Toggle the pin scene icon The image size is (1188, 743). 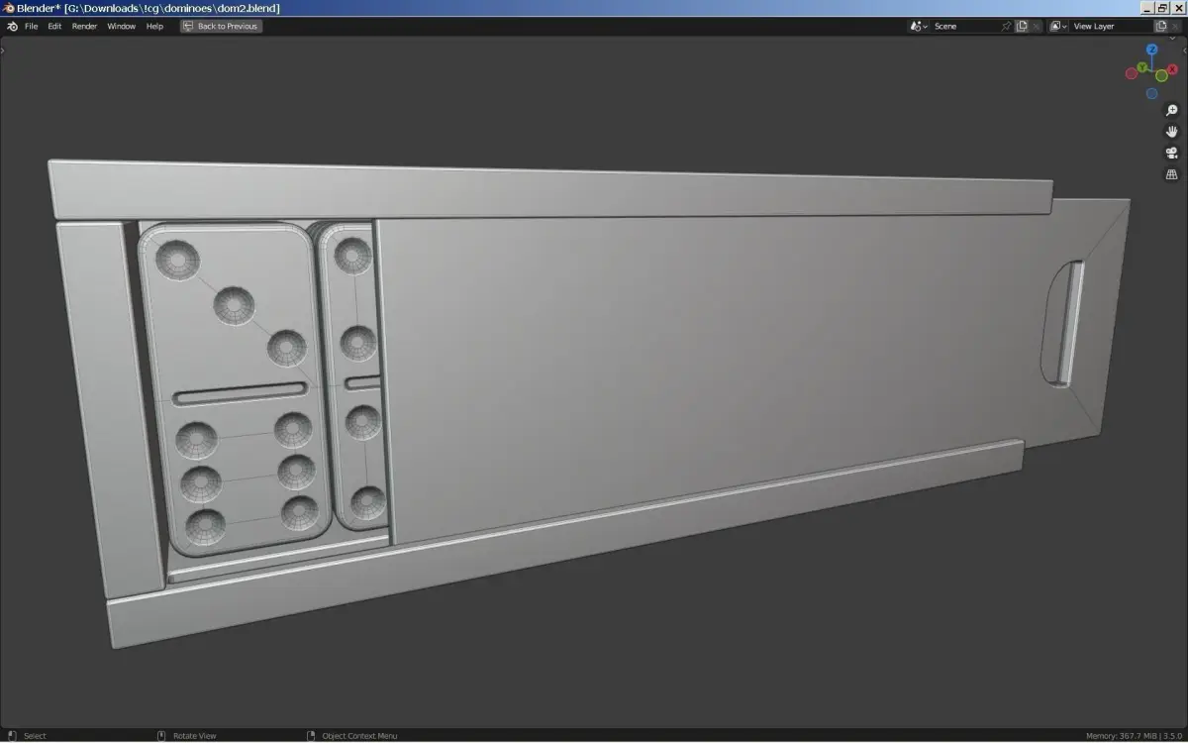click(1007, 26)
